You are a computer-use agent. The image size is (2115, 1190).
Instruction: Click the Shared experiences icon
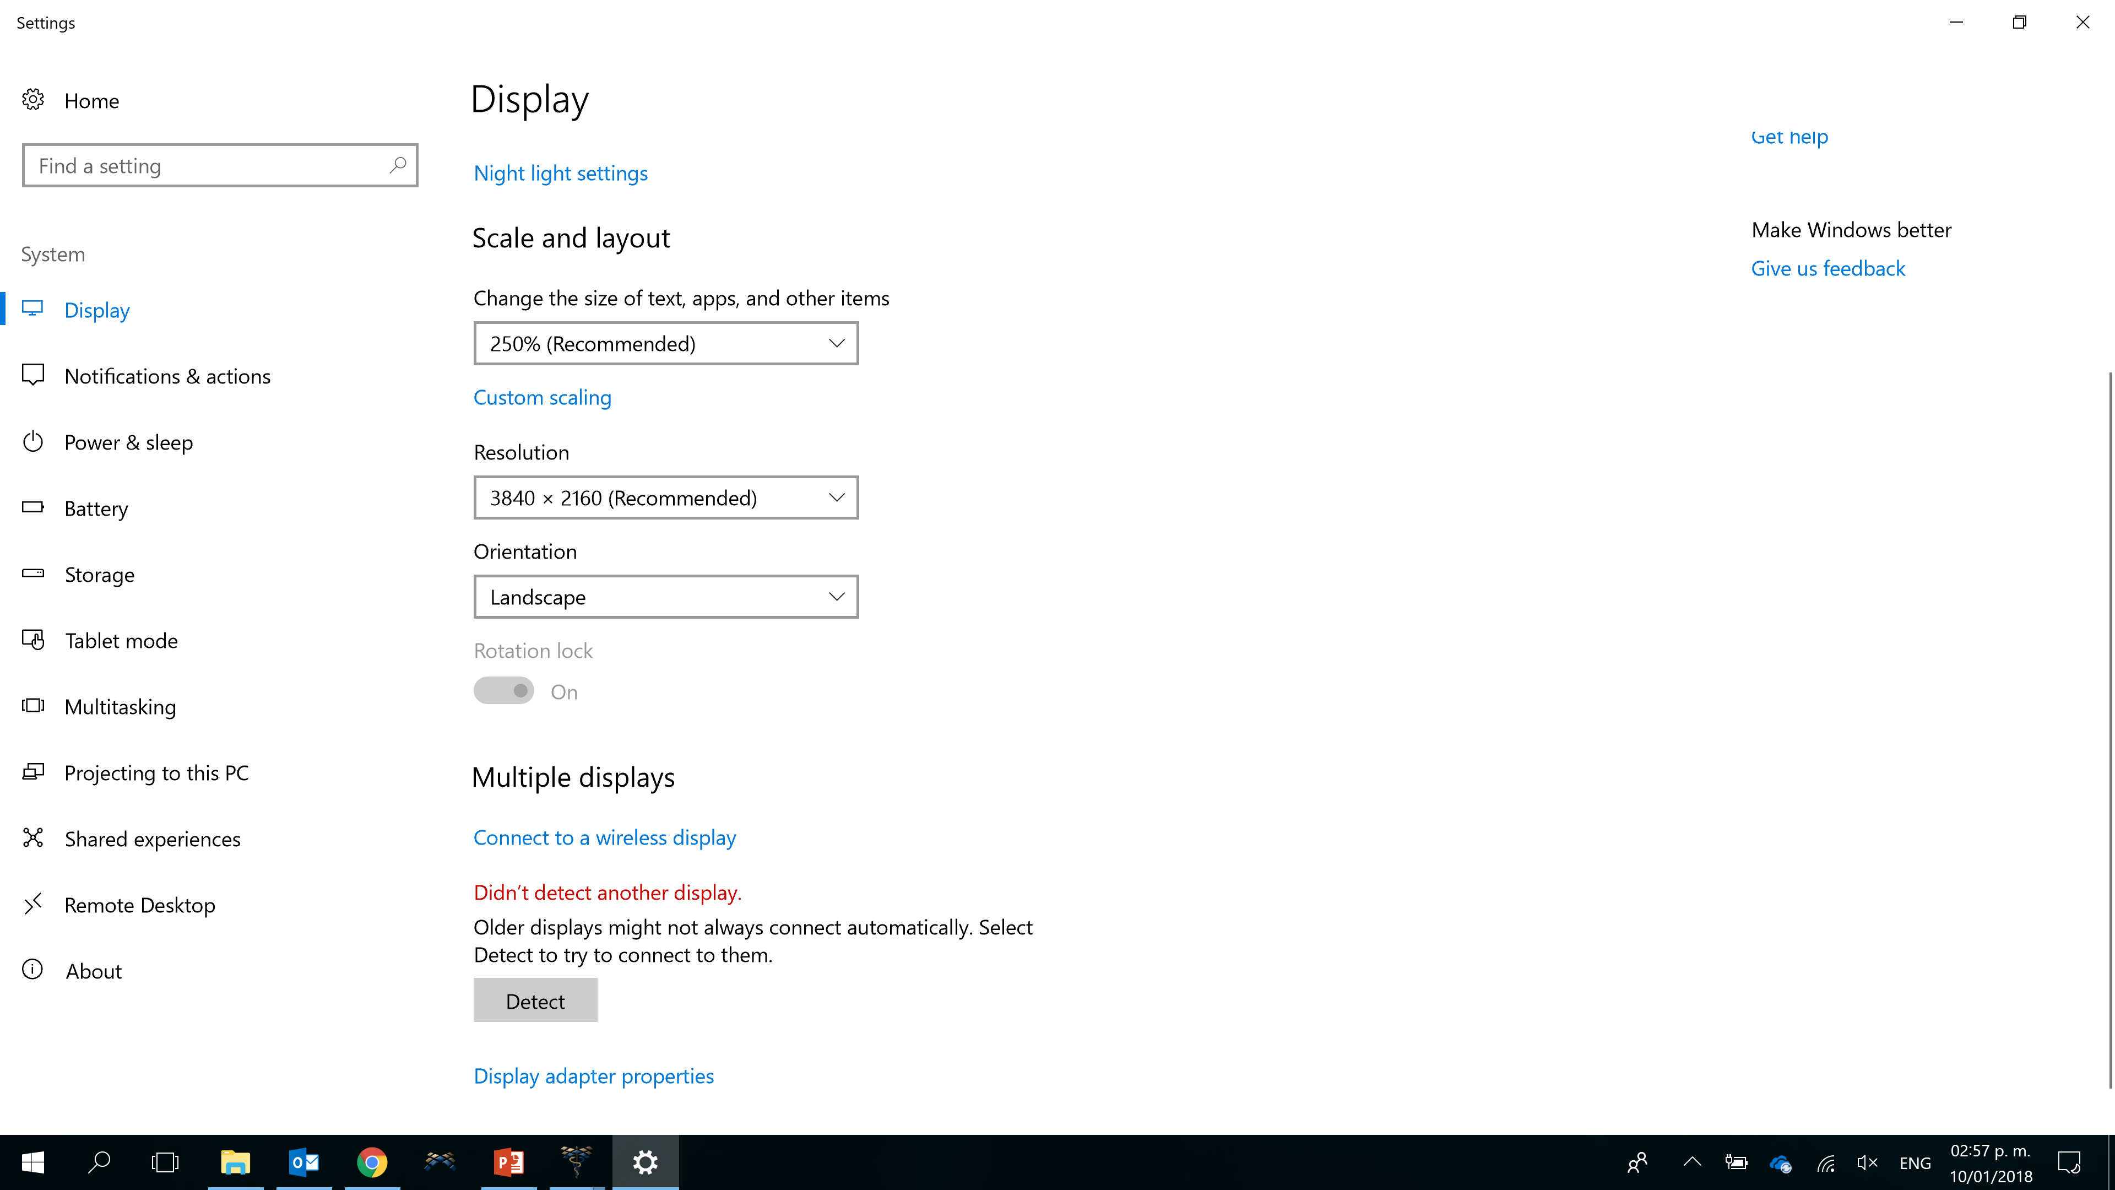(x=33, y=837)
